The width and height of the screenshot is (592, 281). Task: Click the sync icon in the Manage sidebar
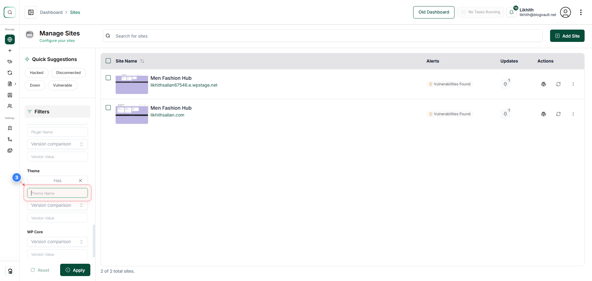point(10,73)
